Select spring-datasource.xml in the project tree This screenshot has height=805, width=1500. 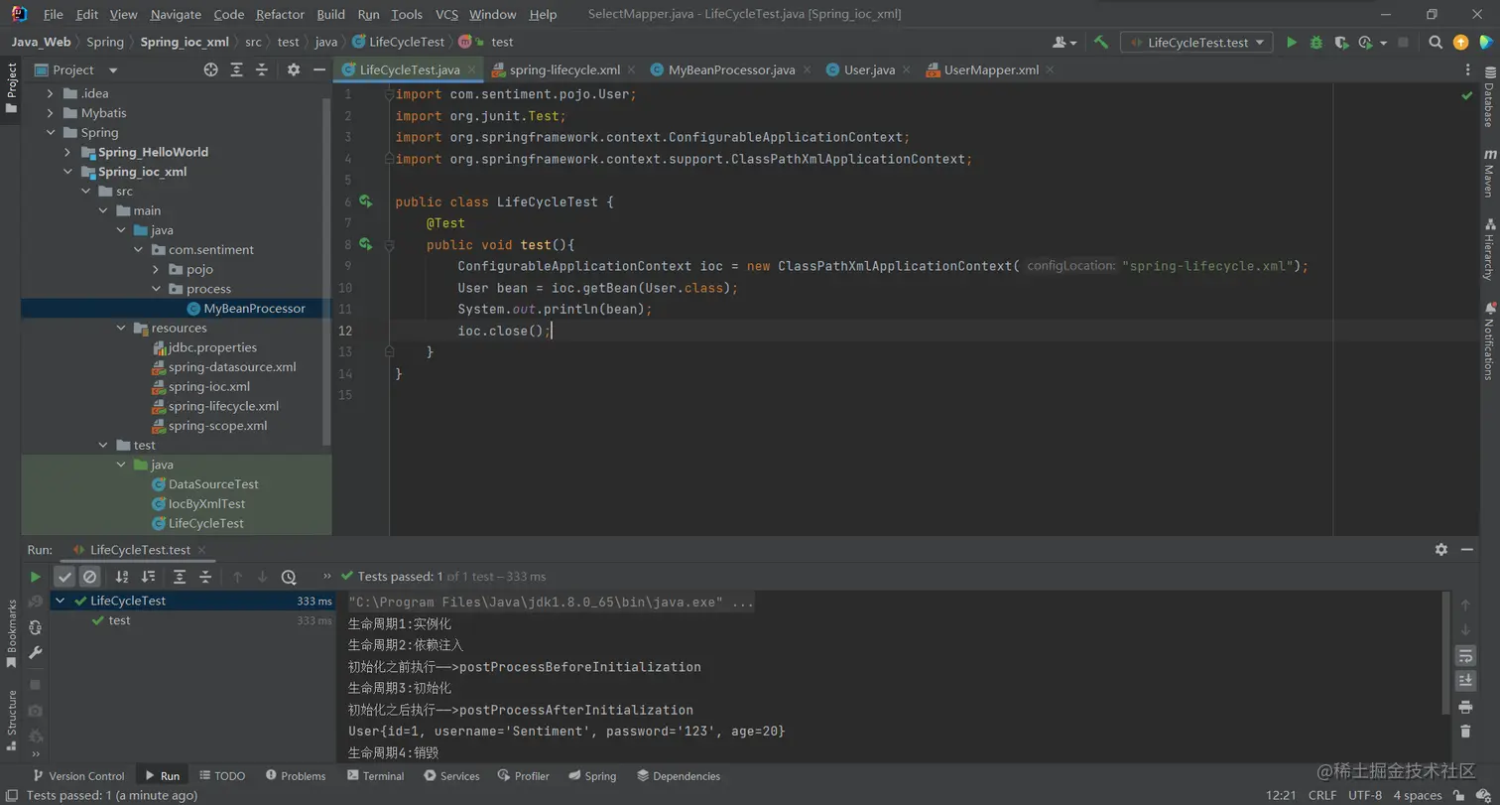(232, 367)
